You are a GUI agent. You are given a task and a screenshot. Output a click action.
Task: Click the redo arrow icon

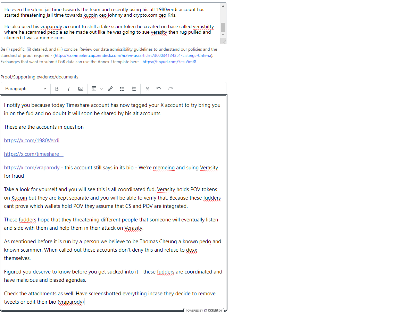171,89
